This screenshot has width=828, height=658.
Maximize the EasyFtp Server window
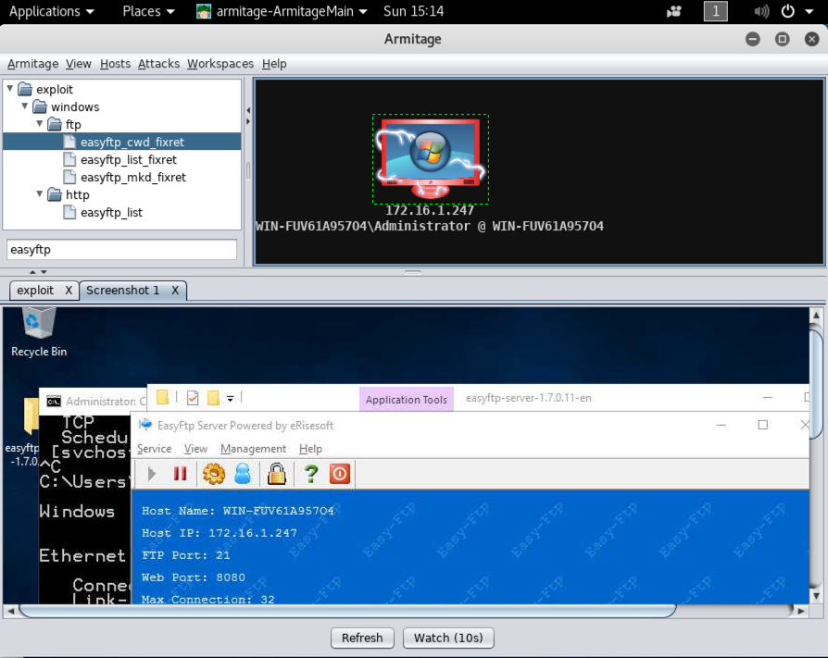pos(762,425)
